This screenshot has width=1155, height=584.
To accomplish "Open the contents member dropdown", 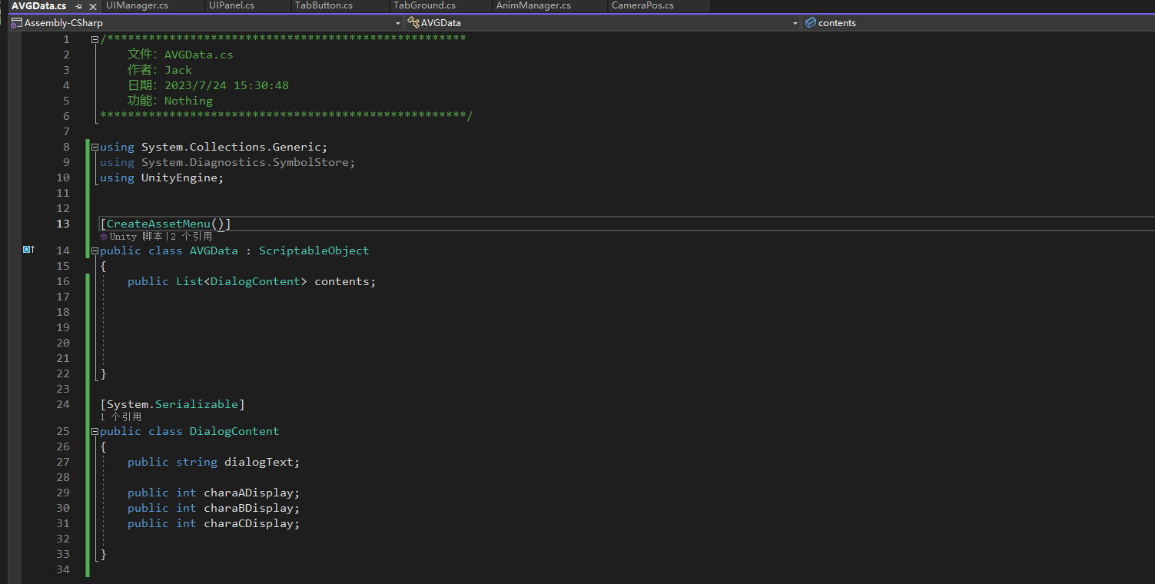I will [1148, 23].
